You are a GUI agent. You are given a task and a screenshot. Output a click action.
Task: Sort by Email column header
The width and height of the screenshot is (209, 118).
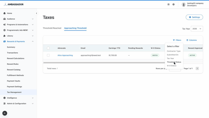pos(83,48)
